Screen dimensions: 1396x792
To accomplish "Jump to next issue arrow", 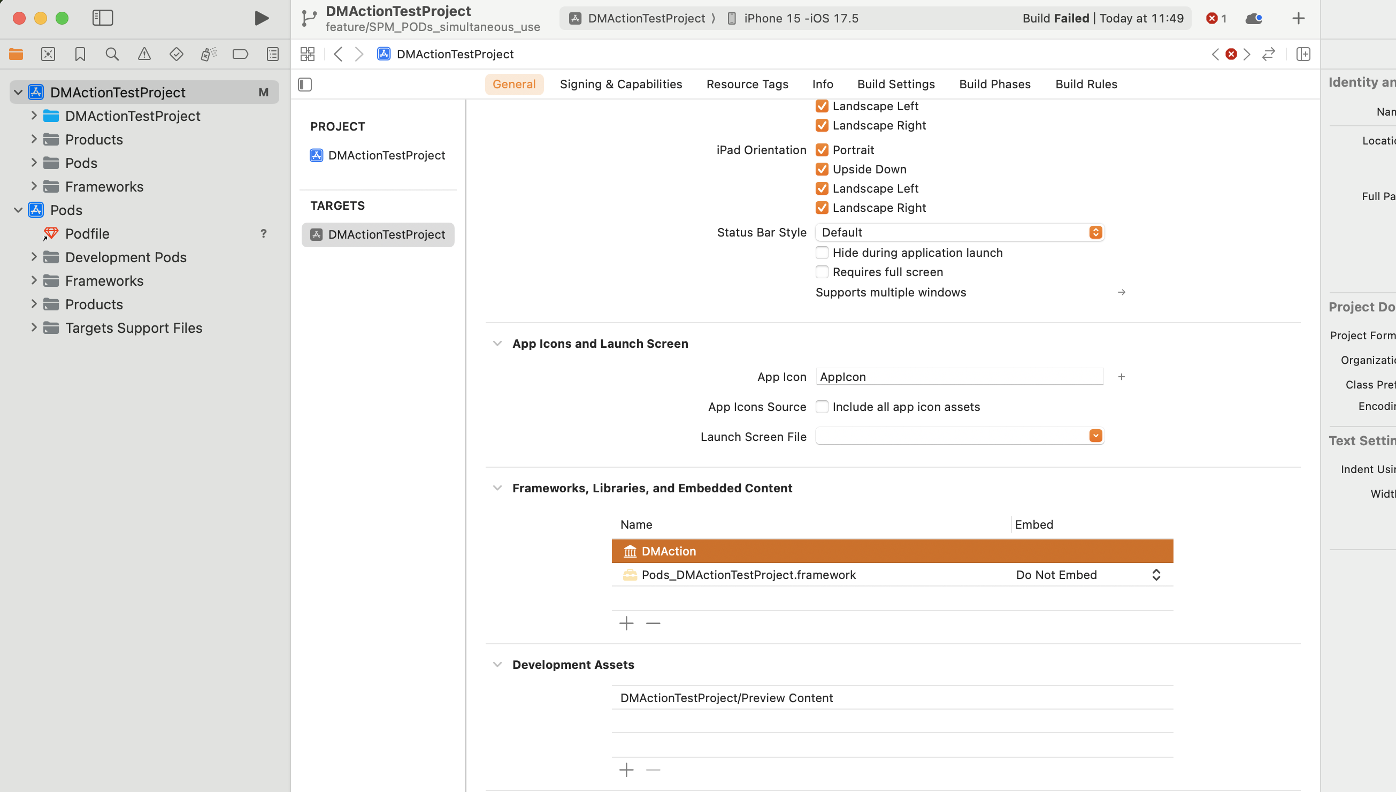I will pyautogui.click(x=1247, y=54).
